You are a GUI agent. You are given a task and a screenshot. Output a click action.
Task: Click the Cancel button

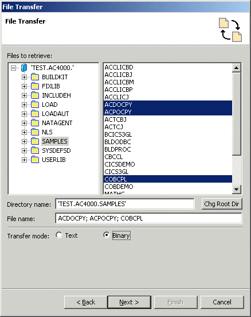point(222,302)
